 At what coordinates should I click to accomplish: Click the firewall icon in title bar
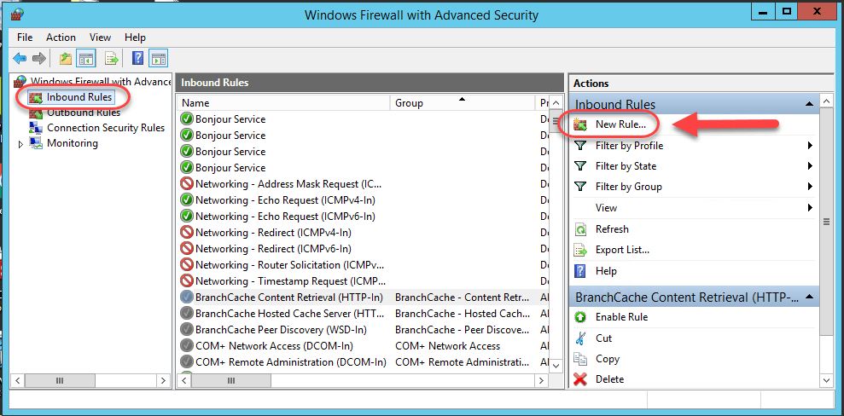pos(17,14)
